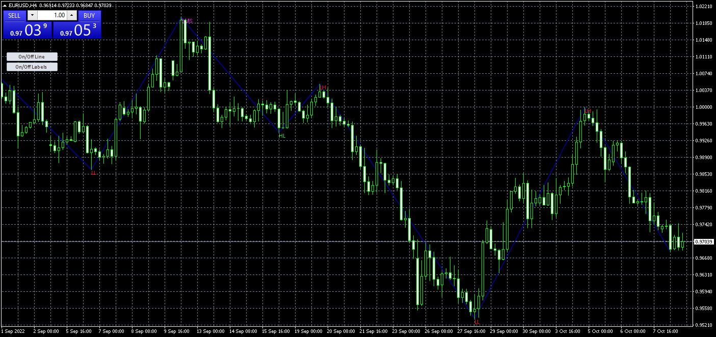The height and width of the screenshot is (337, 716).
Task: Click the SELL button
Action: [14, 15]
